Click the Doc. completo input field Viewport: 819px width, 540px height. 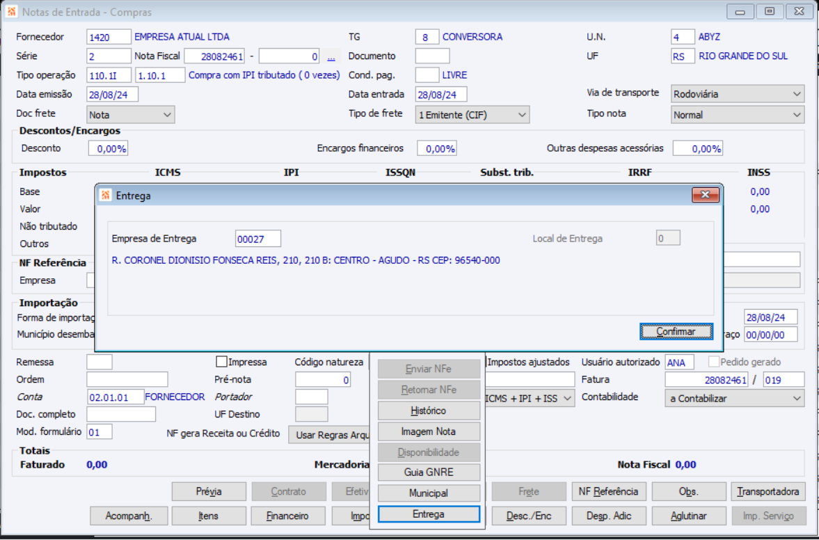point(121,414)
